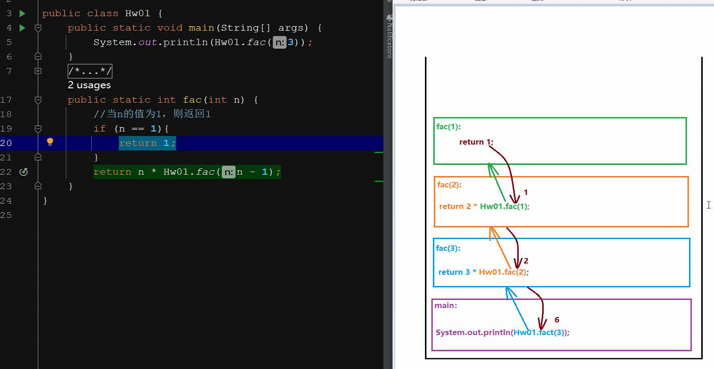The height and width of the screenshot is (369, 714).
Task: Click the return keyword on line 22
Action: point(112,172)
